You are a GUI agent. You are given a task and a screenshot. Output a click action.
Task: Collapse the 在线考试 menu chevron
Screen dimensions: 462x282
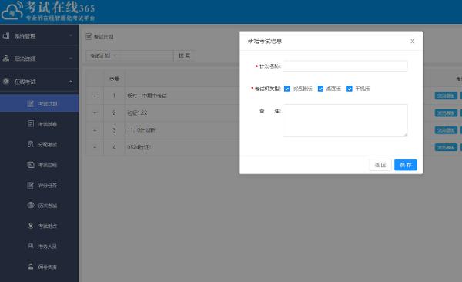pos(71,82)
